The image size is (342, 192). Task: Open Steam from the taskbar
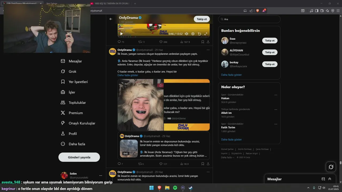191,188
